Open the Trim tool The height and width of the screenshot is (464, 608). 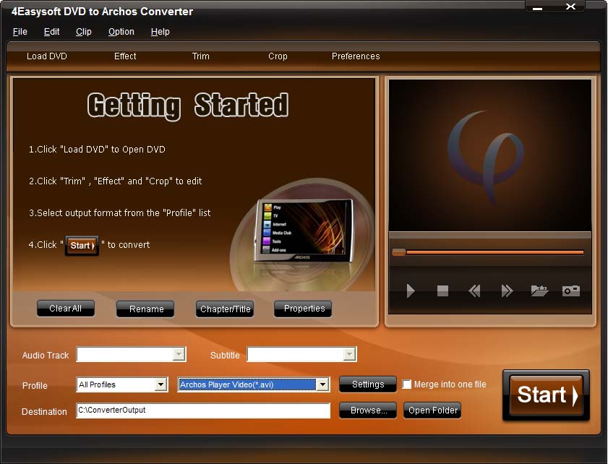click(200, 56)
